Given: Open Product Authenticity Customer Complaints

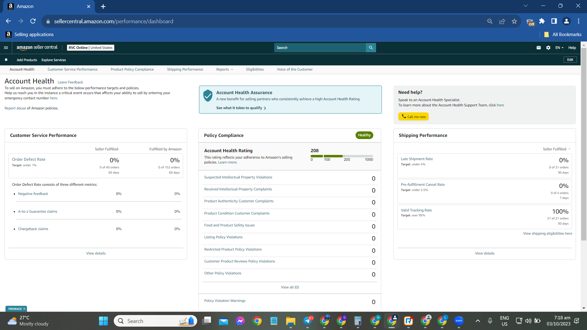Looking at the screenshot, I should pos(239,201).
